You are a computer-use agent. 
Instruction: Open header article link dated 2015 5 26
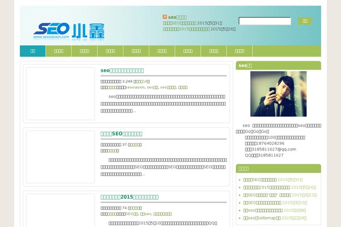pyautogui.click(x=186, y=29)
